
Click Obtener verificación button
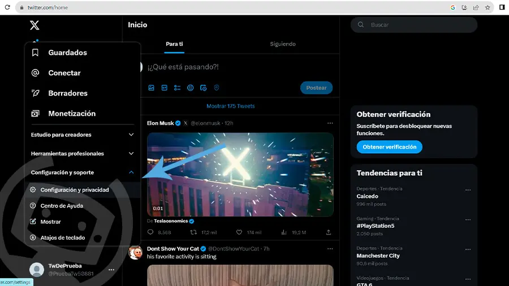coord(389,147)
